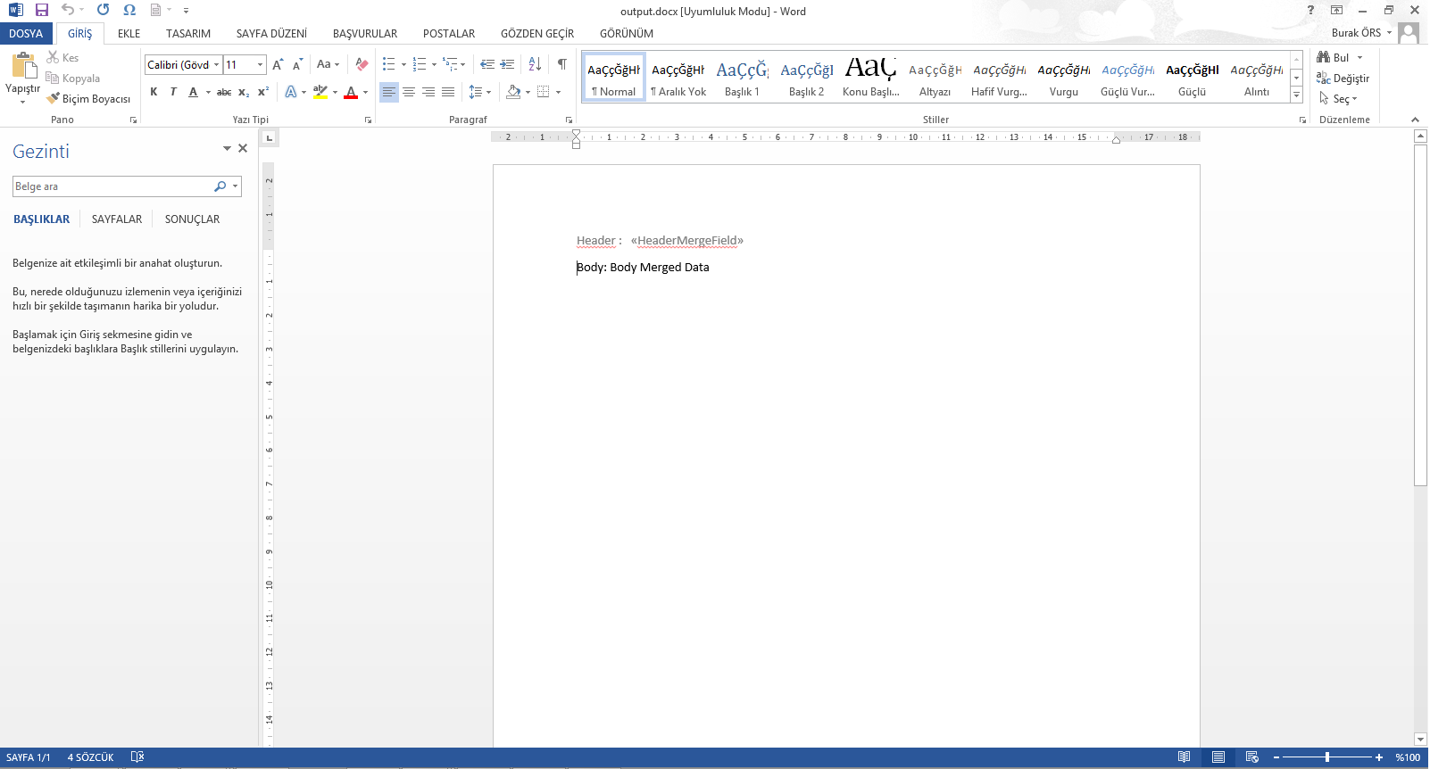
Task: Sort the paragraphs with the A-Z icon
Action: point(535,64)
